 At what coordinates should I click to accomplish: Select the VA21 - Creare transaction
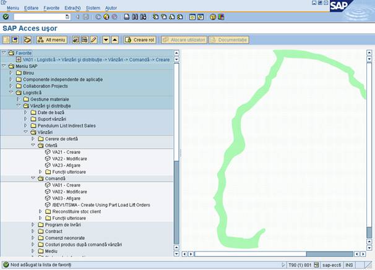tap(66, 152)
